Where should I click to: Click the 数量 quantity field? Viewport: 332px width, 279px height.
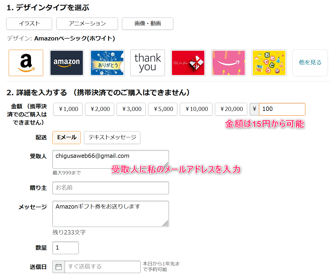(66, 248)
